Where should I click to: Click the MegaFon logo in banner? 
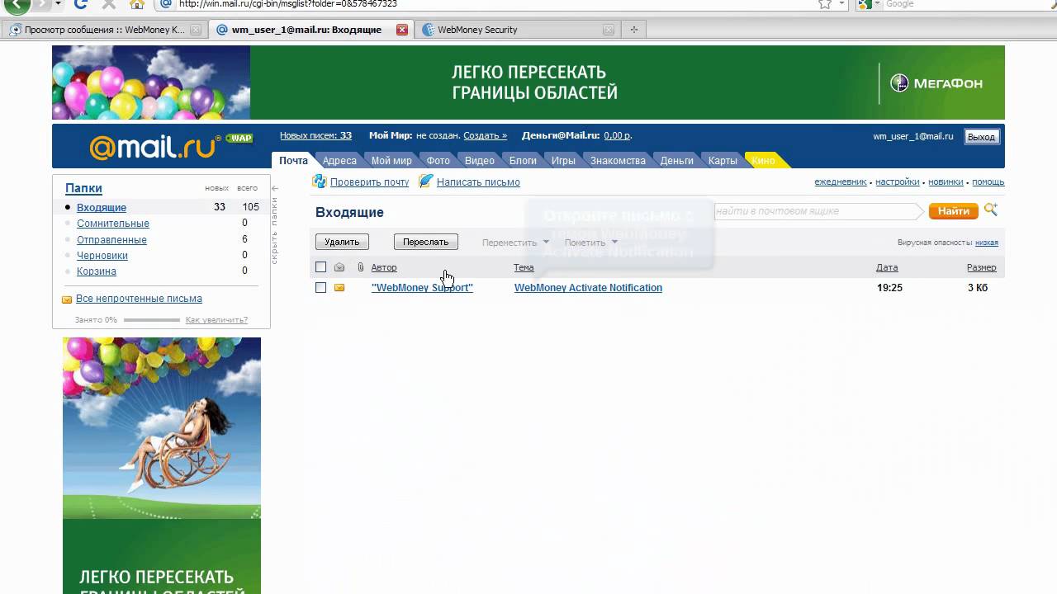[936, 82]
